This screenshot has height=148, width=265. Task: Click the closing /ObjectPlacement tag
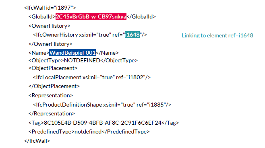pos(54,86)
